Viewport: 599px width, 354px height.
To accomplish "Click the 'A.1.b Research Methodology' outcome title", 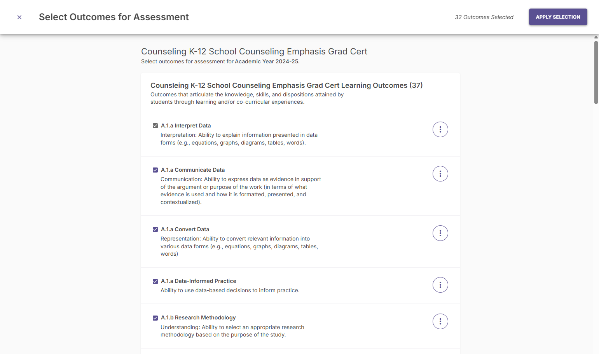I will 198,317.
